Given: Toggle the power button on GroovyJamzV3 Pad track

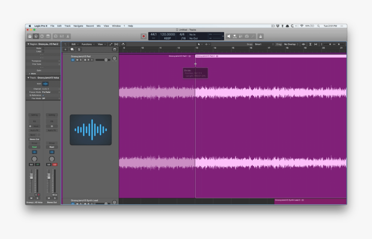Looking at the screenshot, I should point(73,60).
